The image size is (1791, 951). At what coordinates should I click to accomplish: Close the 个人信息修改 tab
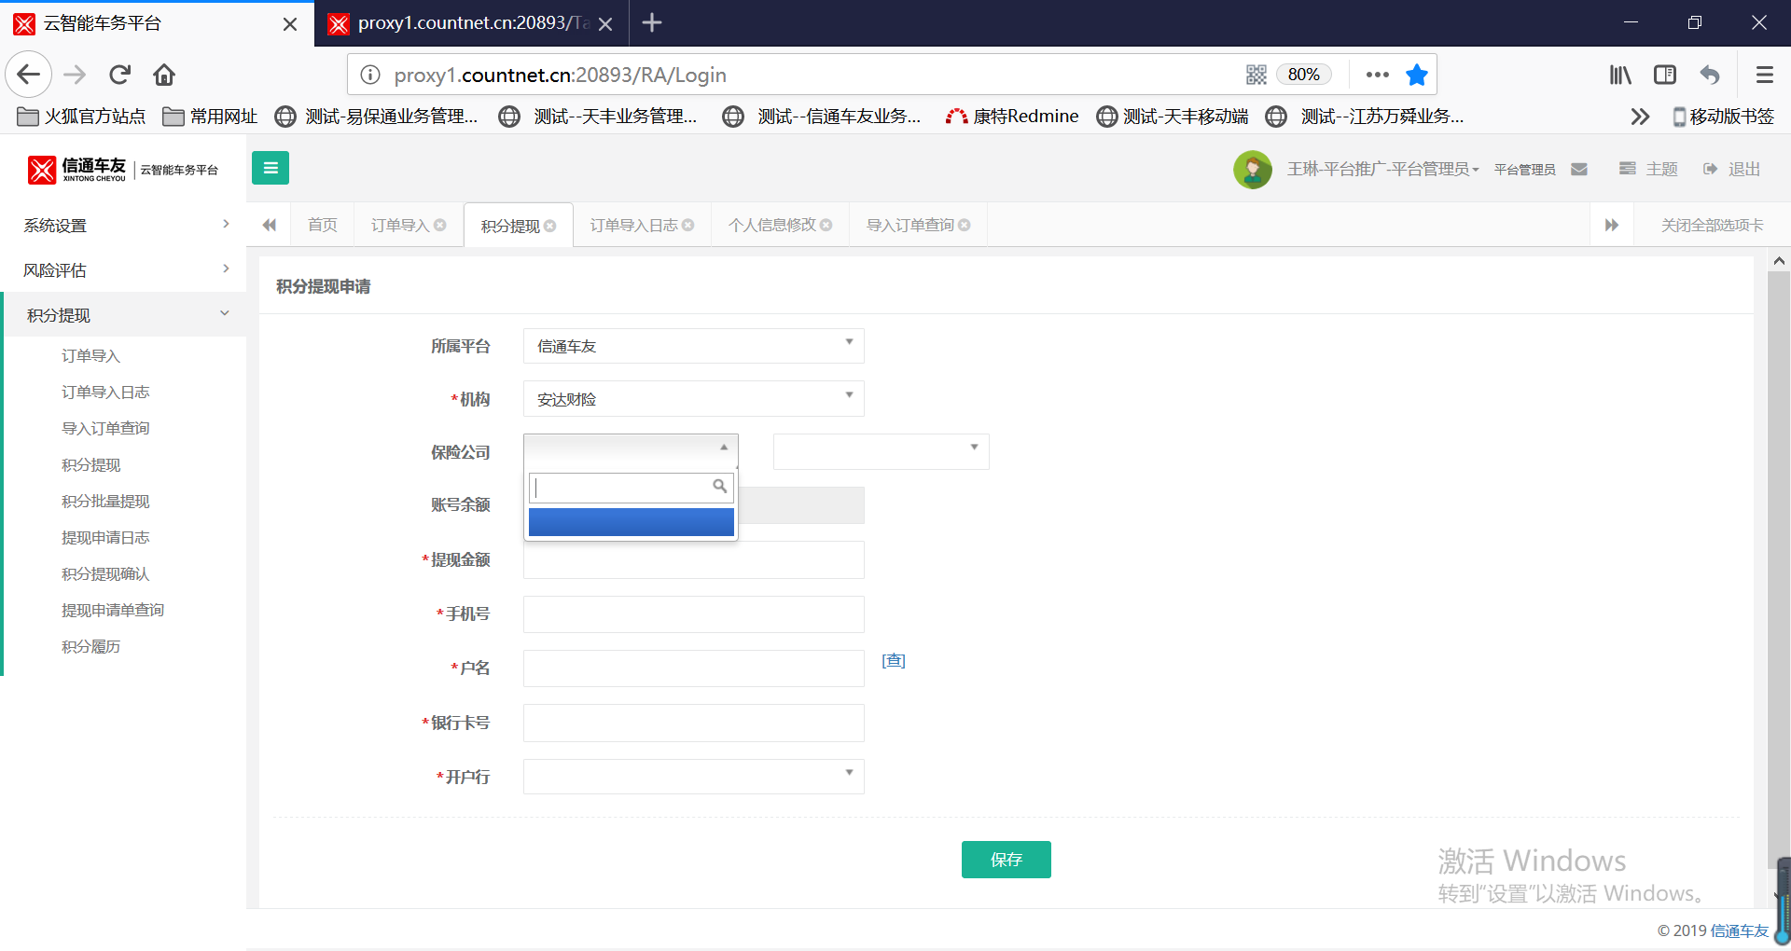pyautogui.click(x=826, y=225)
